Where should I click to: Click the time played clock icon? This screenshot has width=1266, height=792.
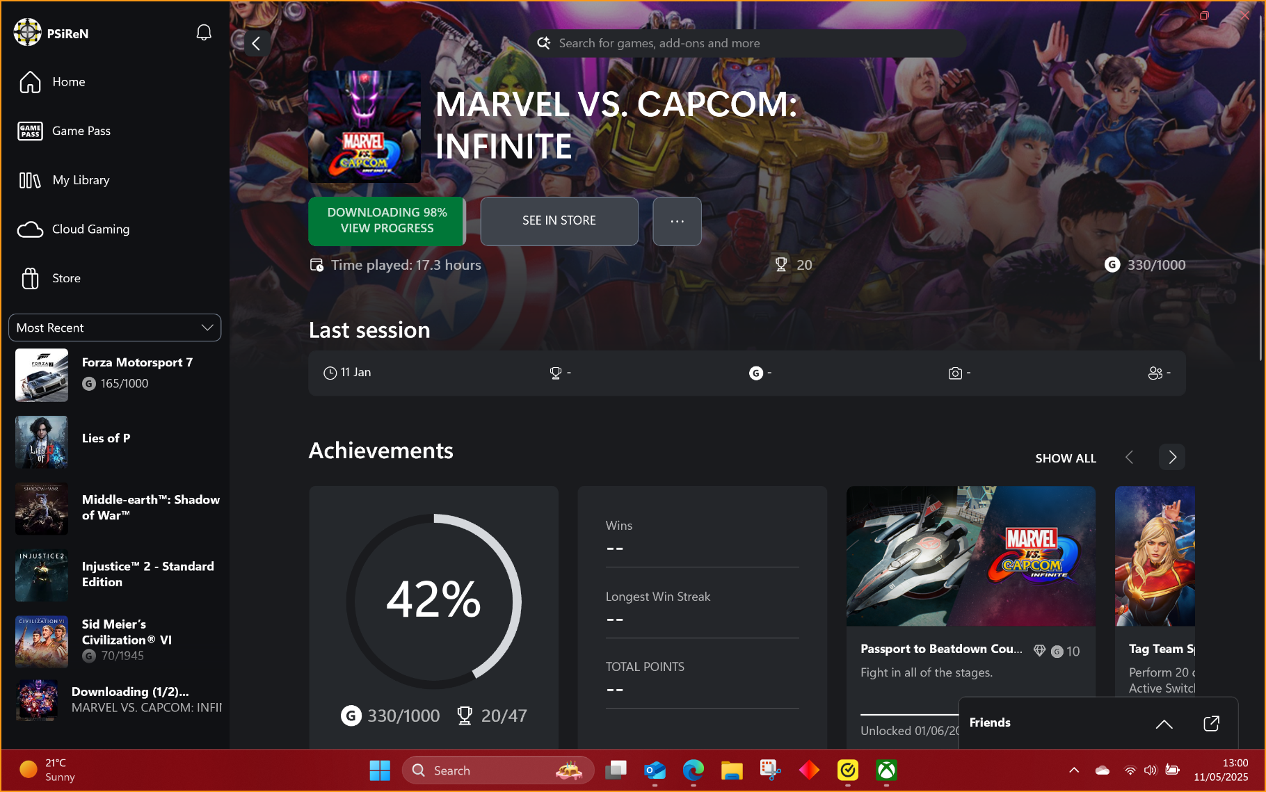tap(316, 265)
